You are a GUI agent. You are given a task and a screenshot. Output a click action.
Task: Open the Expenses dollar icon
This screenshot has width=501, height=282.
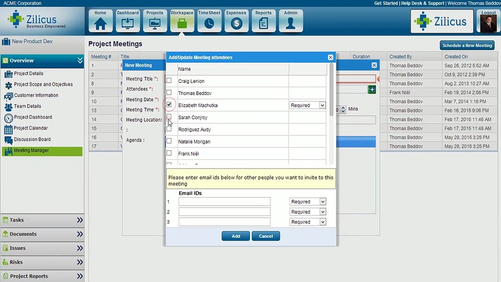(236, 20)
